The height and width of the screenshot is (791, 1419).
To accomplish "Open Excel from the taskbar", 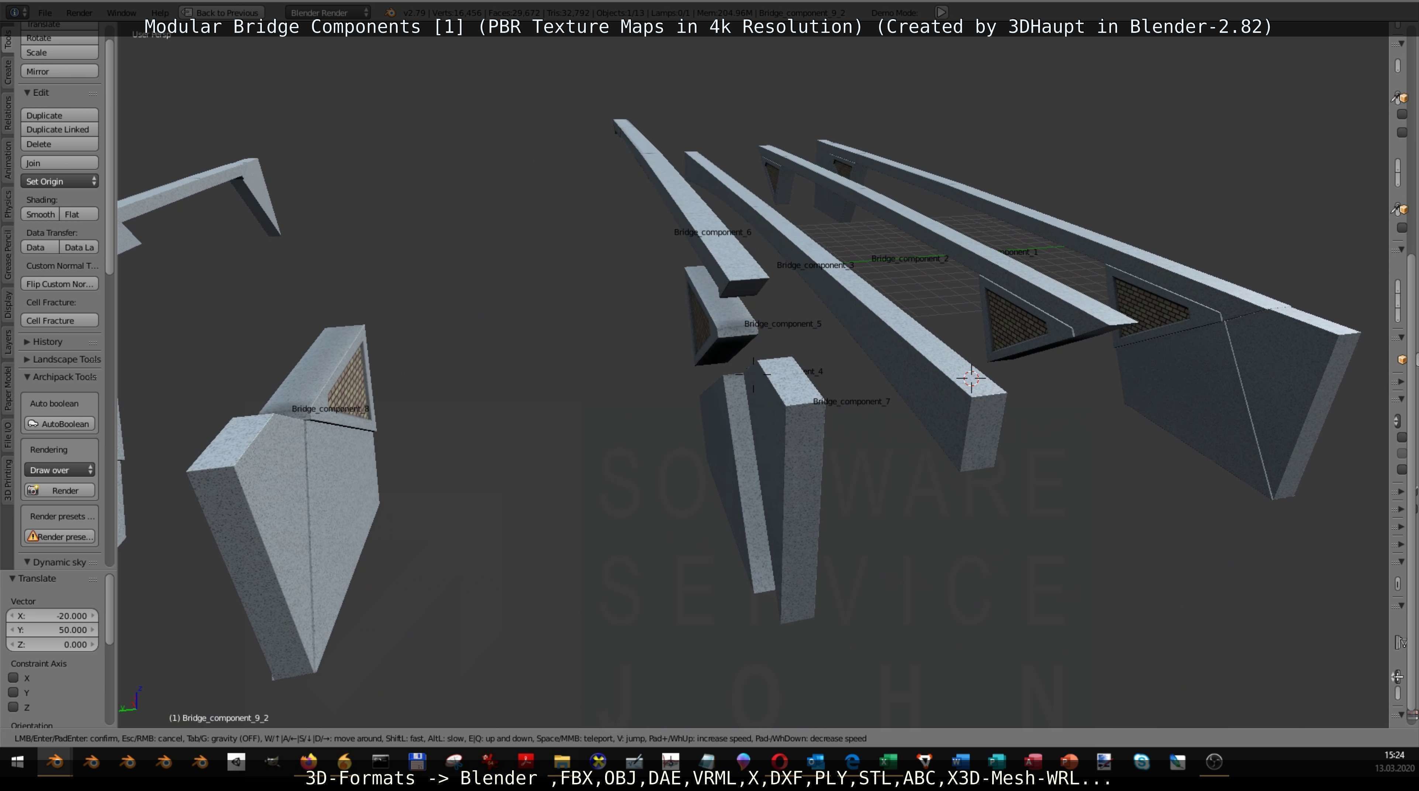I will coord(888,762).
